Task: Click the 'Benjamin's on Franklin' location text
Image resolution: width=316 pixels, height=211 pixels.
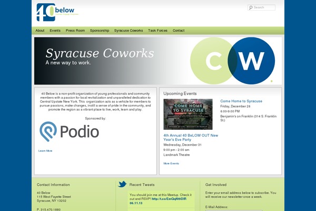Action: coord(249,118)
